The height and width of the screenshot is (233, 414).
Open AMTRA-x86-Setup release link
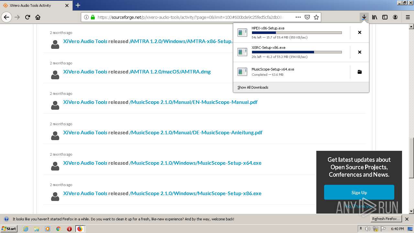[x=181, y=41]
